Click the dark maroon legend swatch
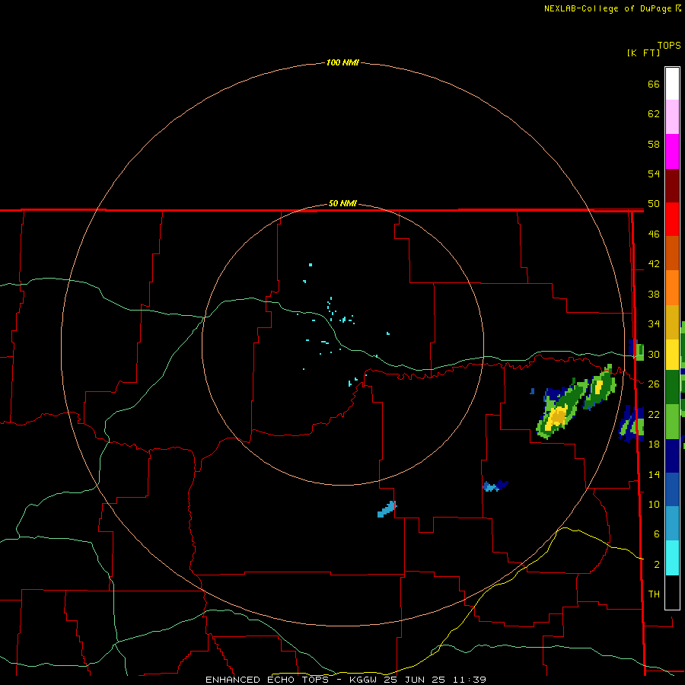The height and width of the screenshot is (685, 685). (672, 186)
